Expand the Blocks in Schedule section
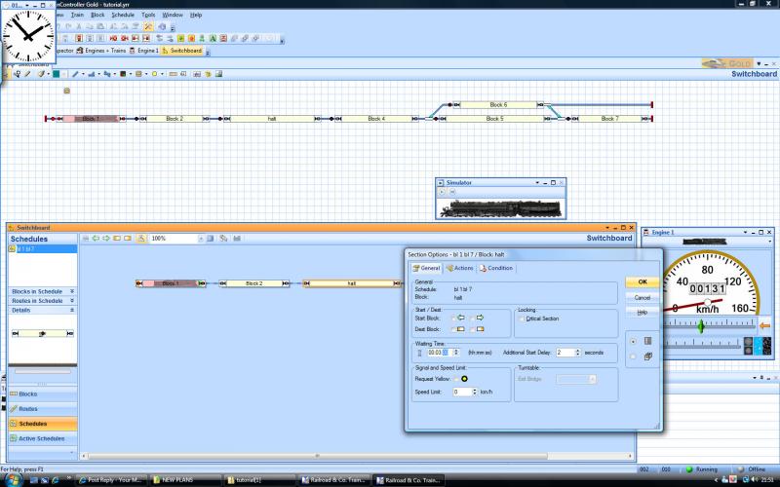This screenshot has height=487, width=780. point(71,291)
